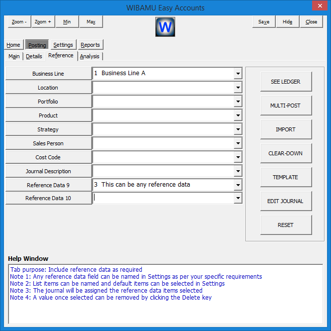Open the Details sub-tab
The width and height of the screenshot is (331, 331).
click(x=34, y=56)
